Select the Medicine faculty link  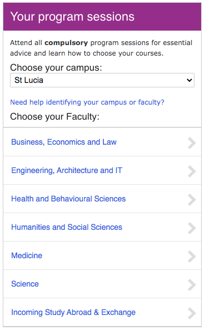[27, 255]
